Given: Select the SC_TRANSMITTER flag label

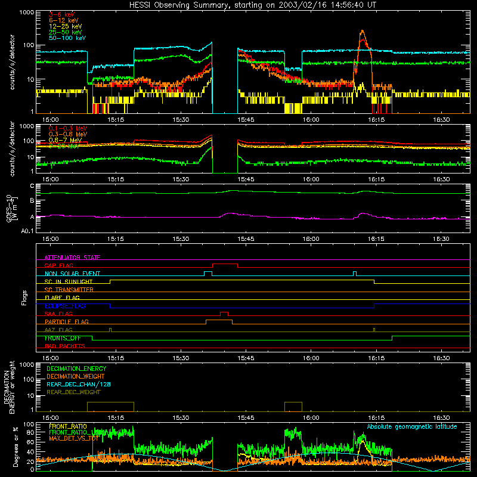Looking at the screenshot, I should 69,290.
